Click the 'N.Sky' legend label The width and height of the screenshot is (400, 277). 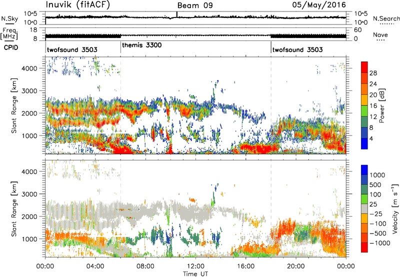[x=9, y=18]
